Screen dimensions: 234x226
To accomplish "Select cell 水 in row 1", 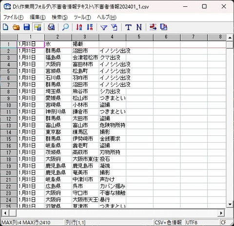I will tap(58, 44).
